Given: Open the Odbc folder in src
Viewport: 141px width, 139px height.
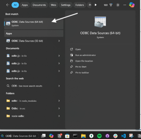Looking at the screenshot, I should [34, 108].
